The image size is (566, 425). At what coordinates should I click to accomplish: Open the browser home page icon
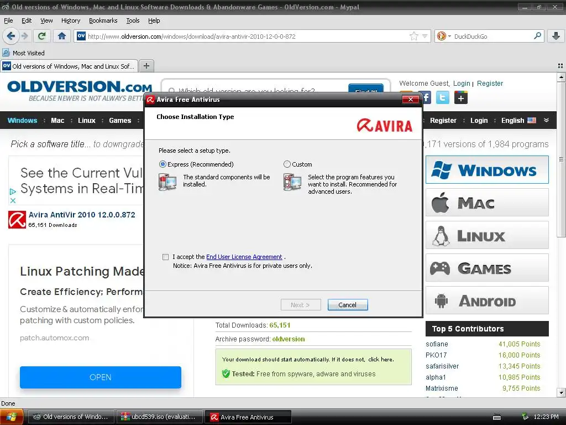pyautogui.click(x=62, y=36)
